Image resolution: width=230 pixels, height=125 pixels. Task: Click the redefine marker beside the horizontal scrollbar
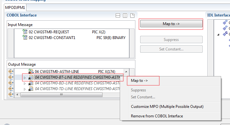(x=11, y=94)
